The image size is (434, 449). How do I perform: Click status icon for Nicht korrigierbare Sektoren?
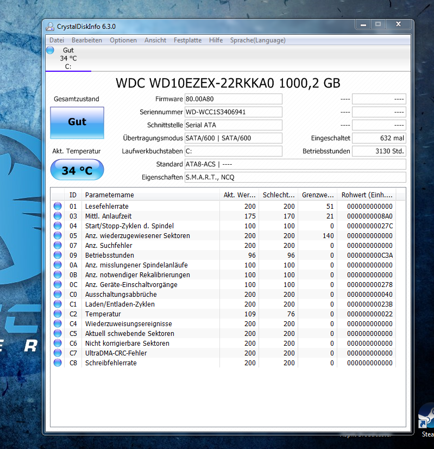point(58,343)
